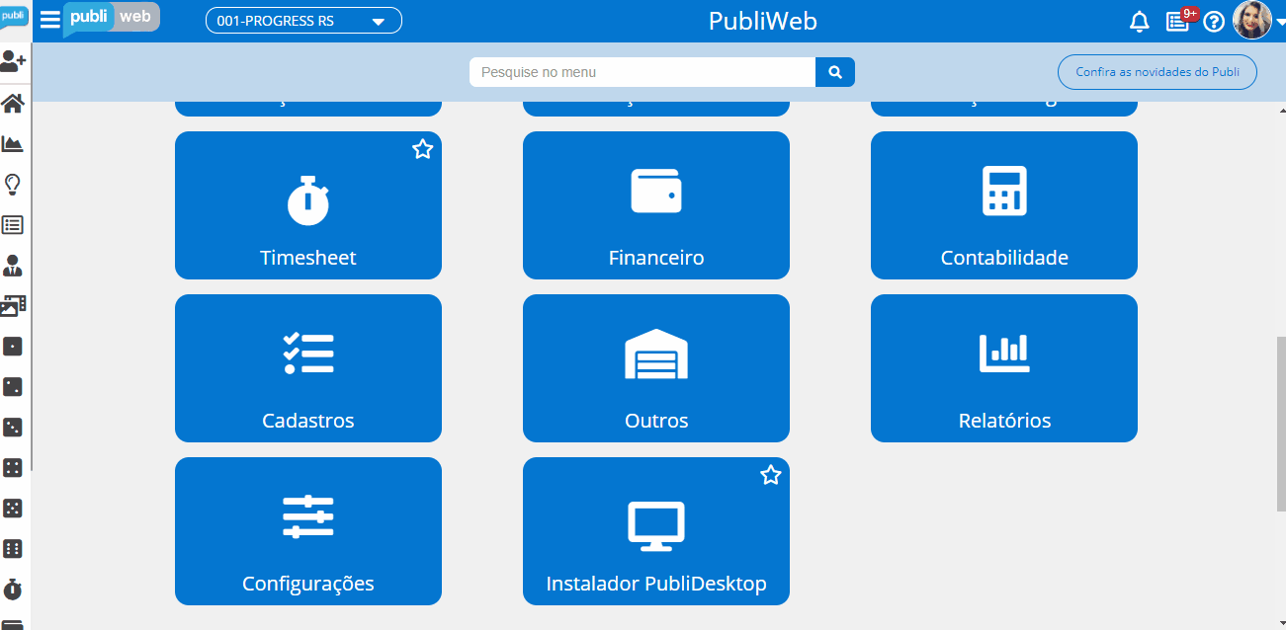This screenshot has width=1286, height=630.
Task: Open the Configurações module tile
Action: coord(308,531)
